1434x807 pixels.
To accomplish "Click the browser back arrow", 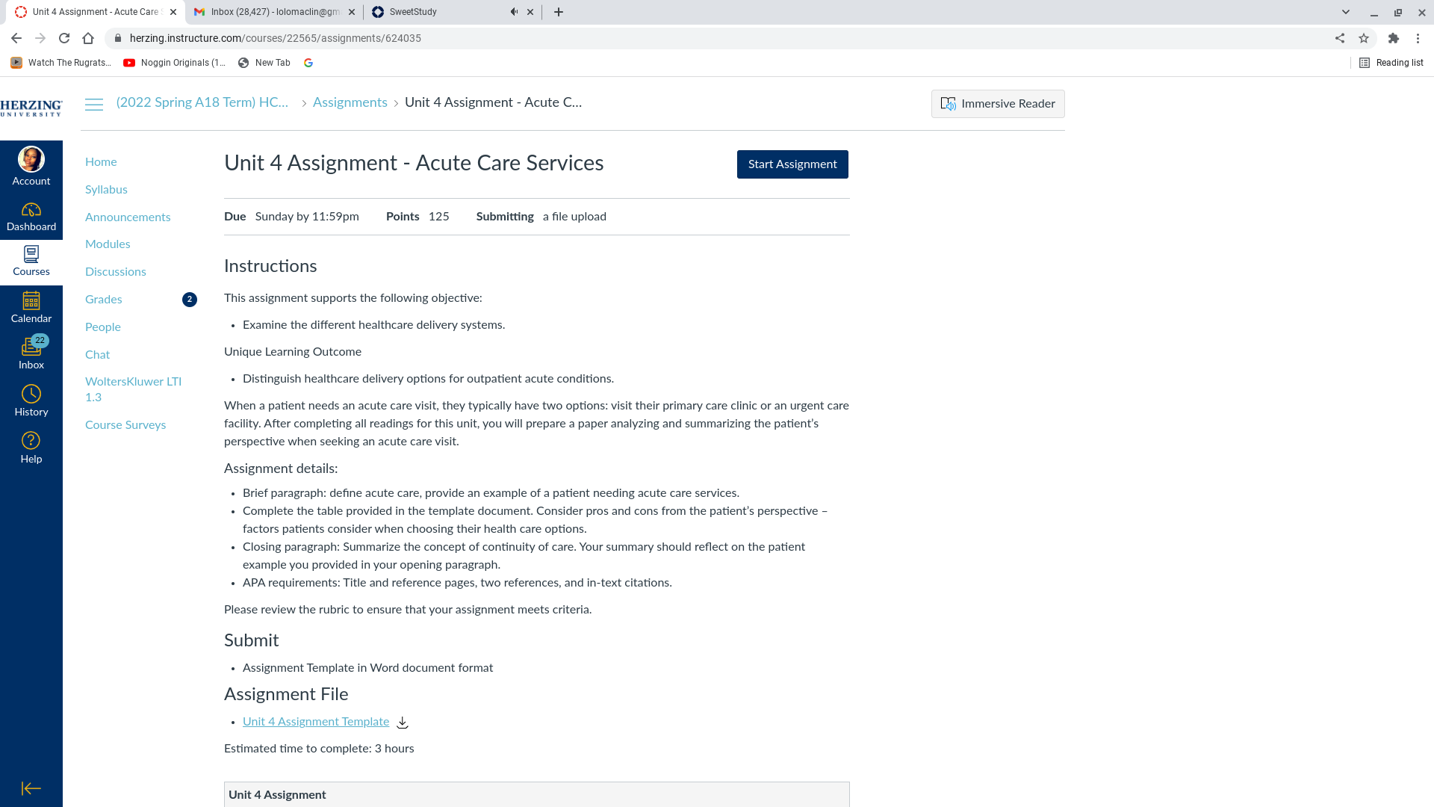I will (x=16, y=38).
